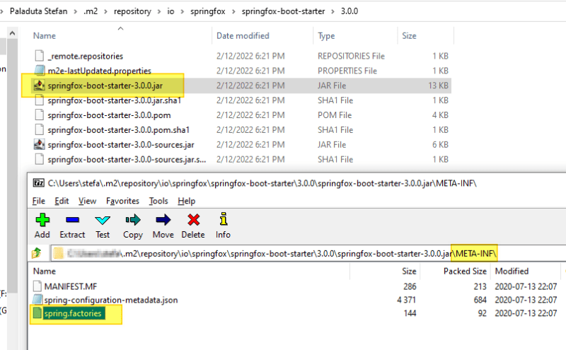Sort Explorer files by Type column
This screenshot has height=350, width=566.
[x=326, y=36]
